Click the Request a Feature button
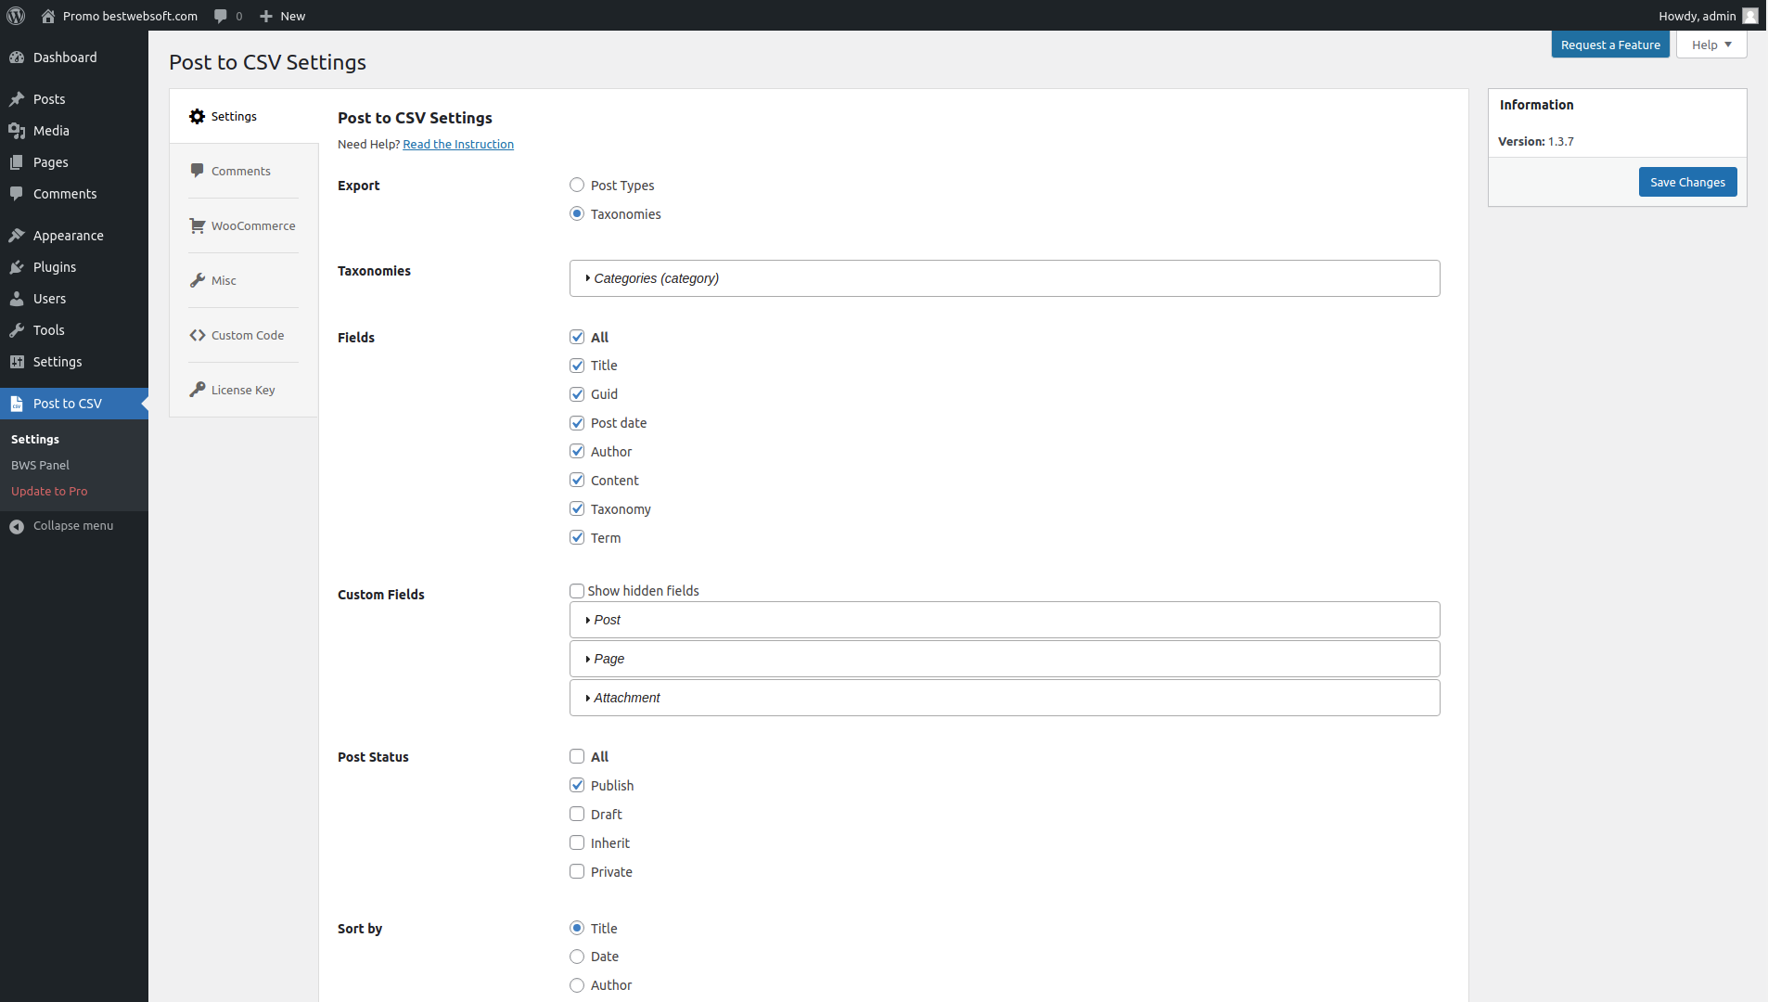This screenshot has width=1768, height=1002. 1610,45
